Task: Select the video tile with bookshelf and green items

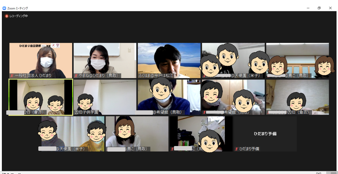Action: pos(201,134)
